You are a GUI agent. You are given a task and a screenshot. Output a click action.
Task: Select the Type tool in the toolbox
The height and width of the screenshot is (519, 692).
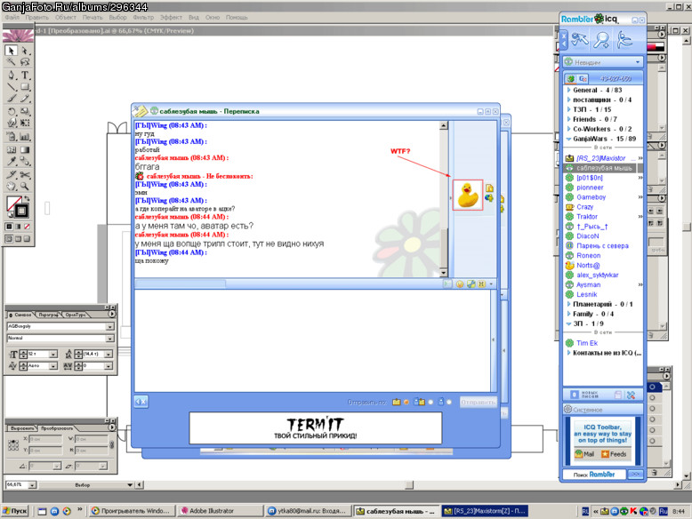25,75
